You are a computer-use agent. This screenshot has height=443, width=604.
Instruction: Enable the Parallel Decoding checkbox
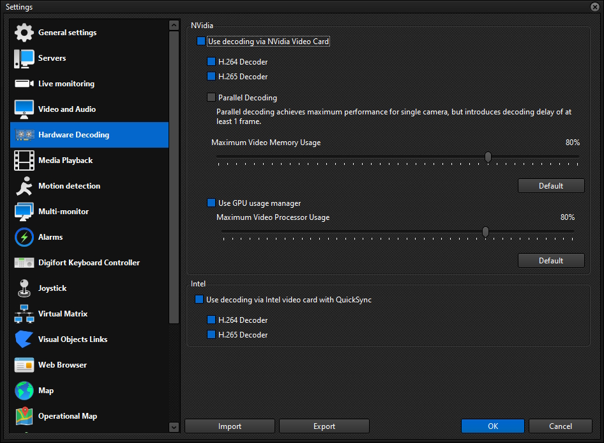click(211, 98)
